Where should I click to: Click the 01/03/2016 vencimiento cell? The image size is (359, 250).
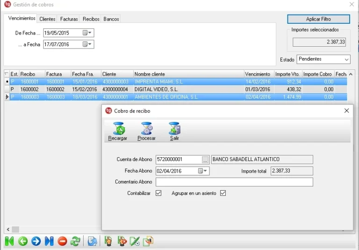(x=259, y=89)
